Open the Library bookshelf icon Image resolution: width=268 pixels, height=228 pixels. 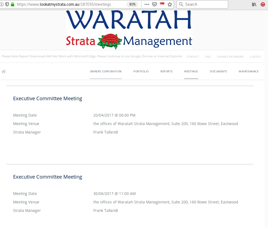click(254, 4)
